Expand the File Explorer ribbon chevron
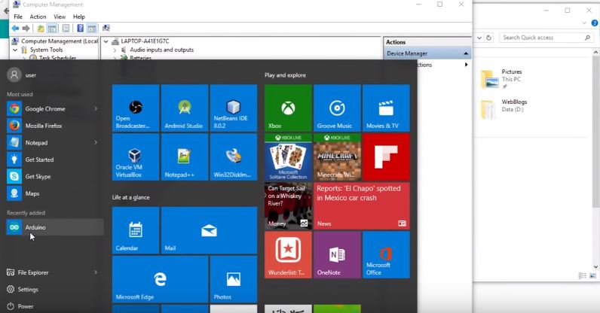This screenshot has height=313, width=600. click(584, 23)
